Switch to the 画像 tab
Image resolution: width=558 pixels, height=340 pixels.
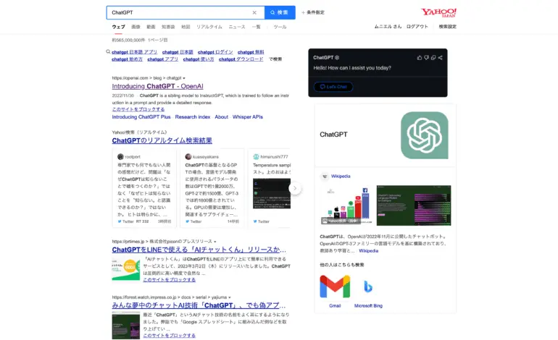click(x=136, y=27)
